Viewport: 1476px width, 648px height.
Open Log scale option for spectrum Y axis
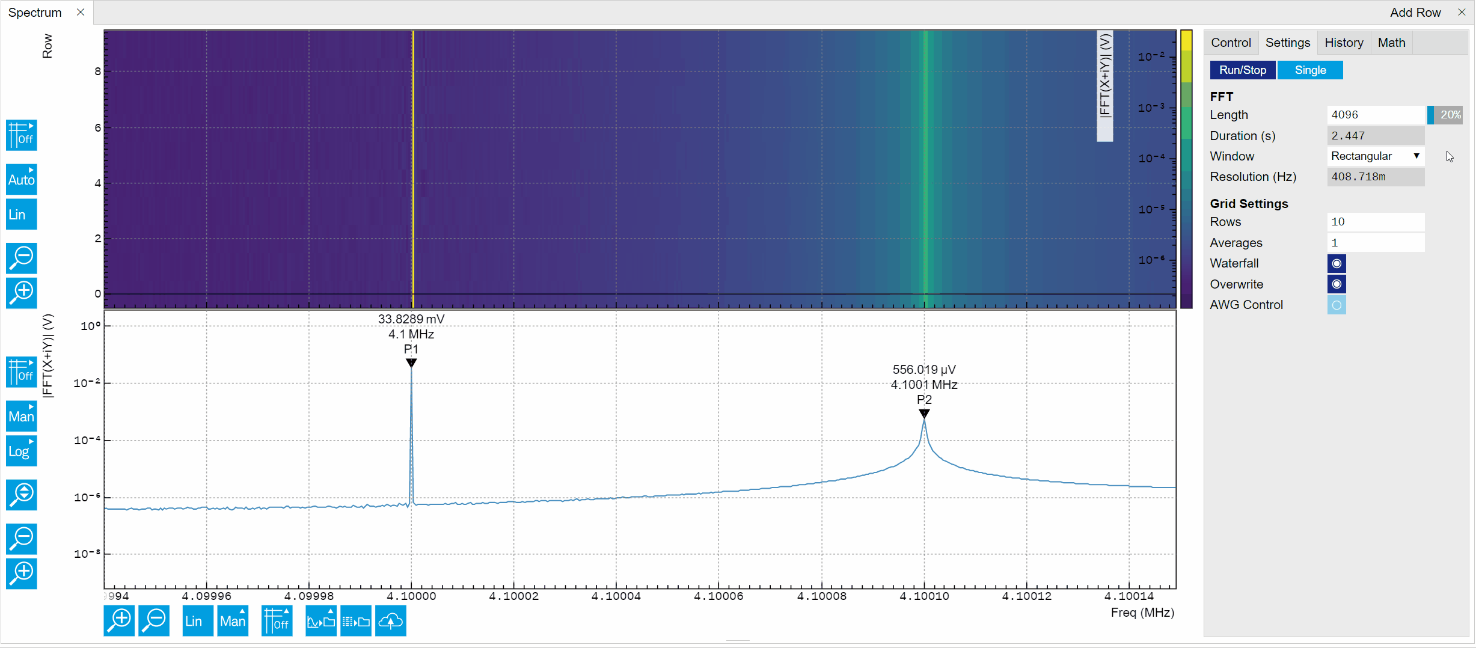pos(22,451)
